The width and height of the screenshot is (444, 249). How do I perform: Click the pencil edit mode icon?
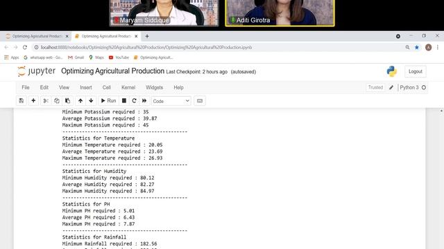point(391,88)
